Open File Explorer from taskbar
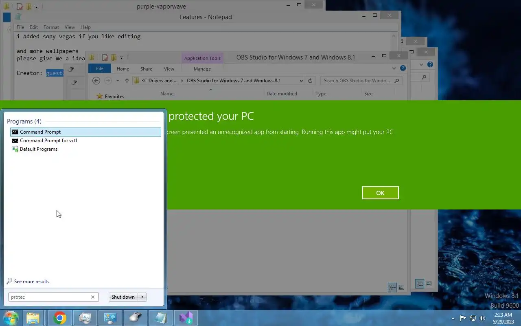 [33, 318]
